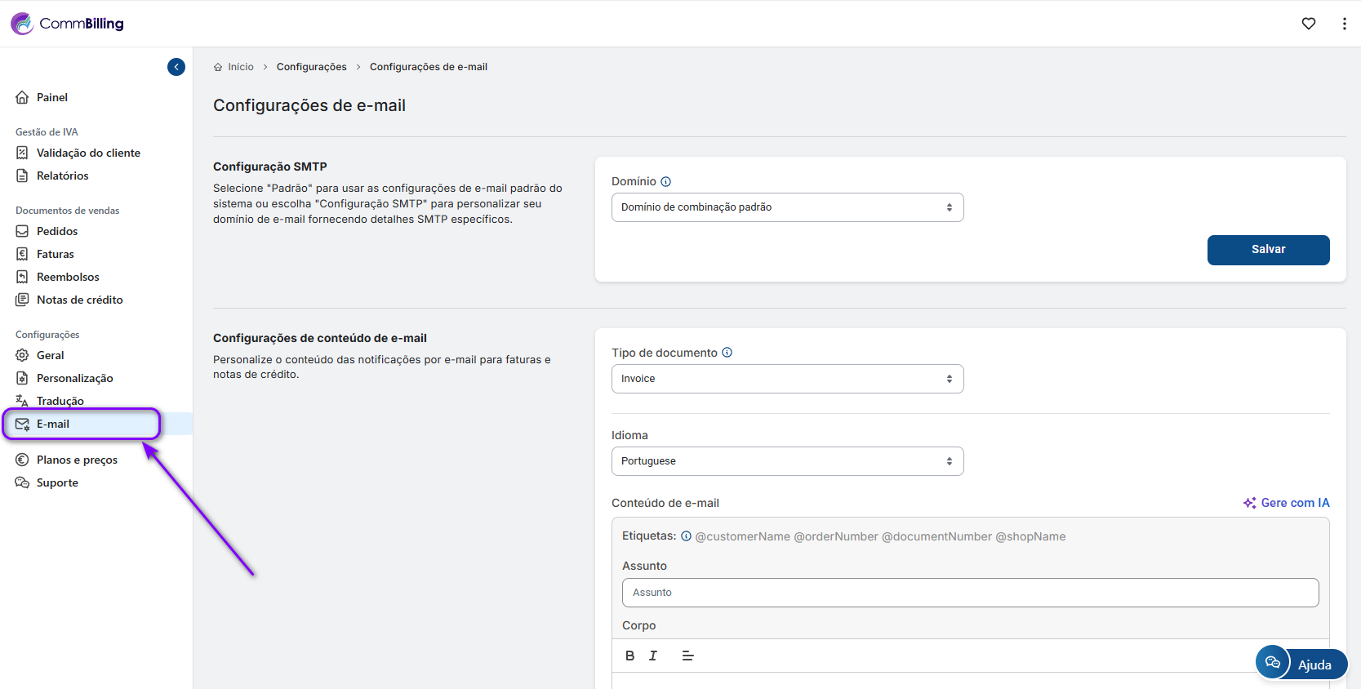1361x689 pixels.
Task: Open the Idioma language dropdown
Action: tap(787, 461)
